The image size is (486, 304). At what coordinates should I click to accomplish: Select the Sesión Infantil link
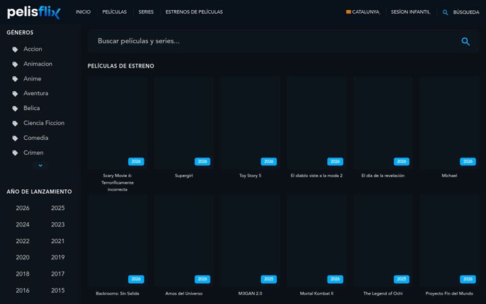pos(410,11)
